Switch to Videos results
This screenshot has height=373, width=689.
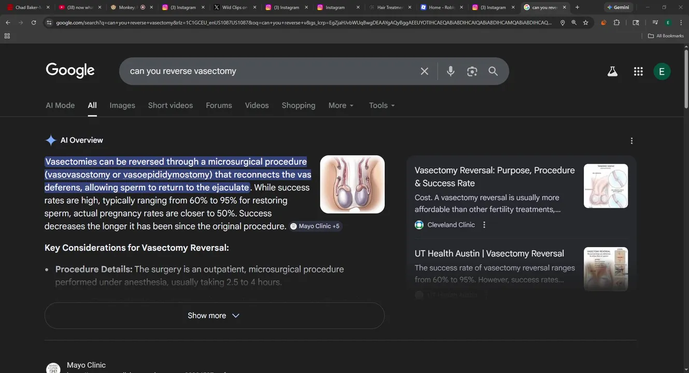click(257, 105)
